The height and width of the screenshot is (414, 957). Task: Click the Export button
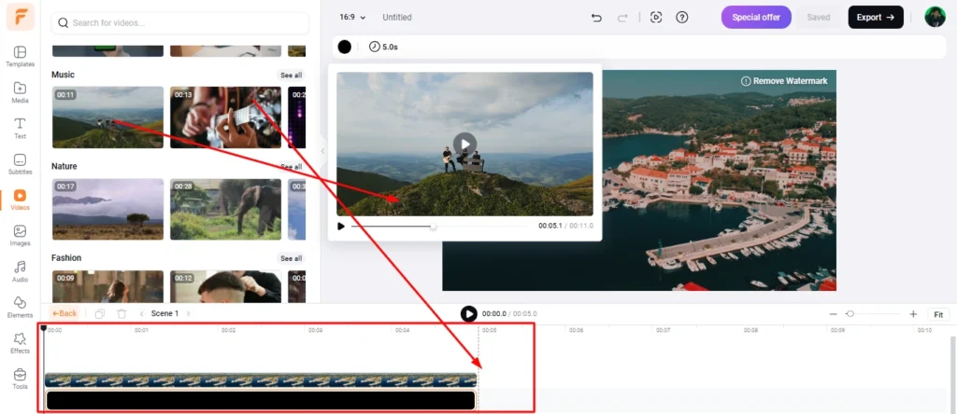(x=875, y=17)
